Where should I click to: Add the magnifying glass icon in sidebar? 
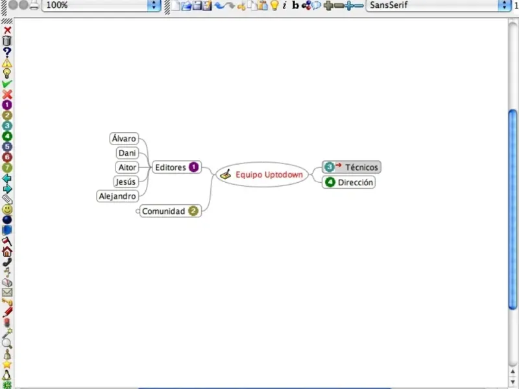[x=7, y=344]
